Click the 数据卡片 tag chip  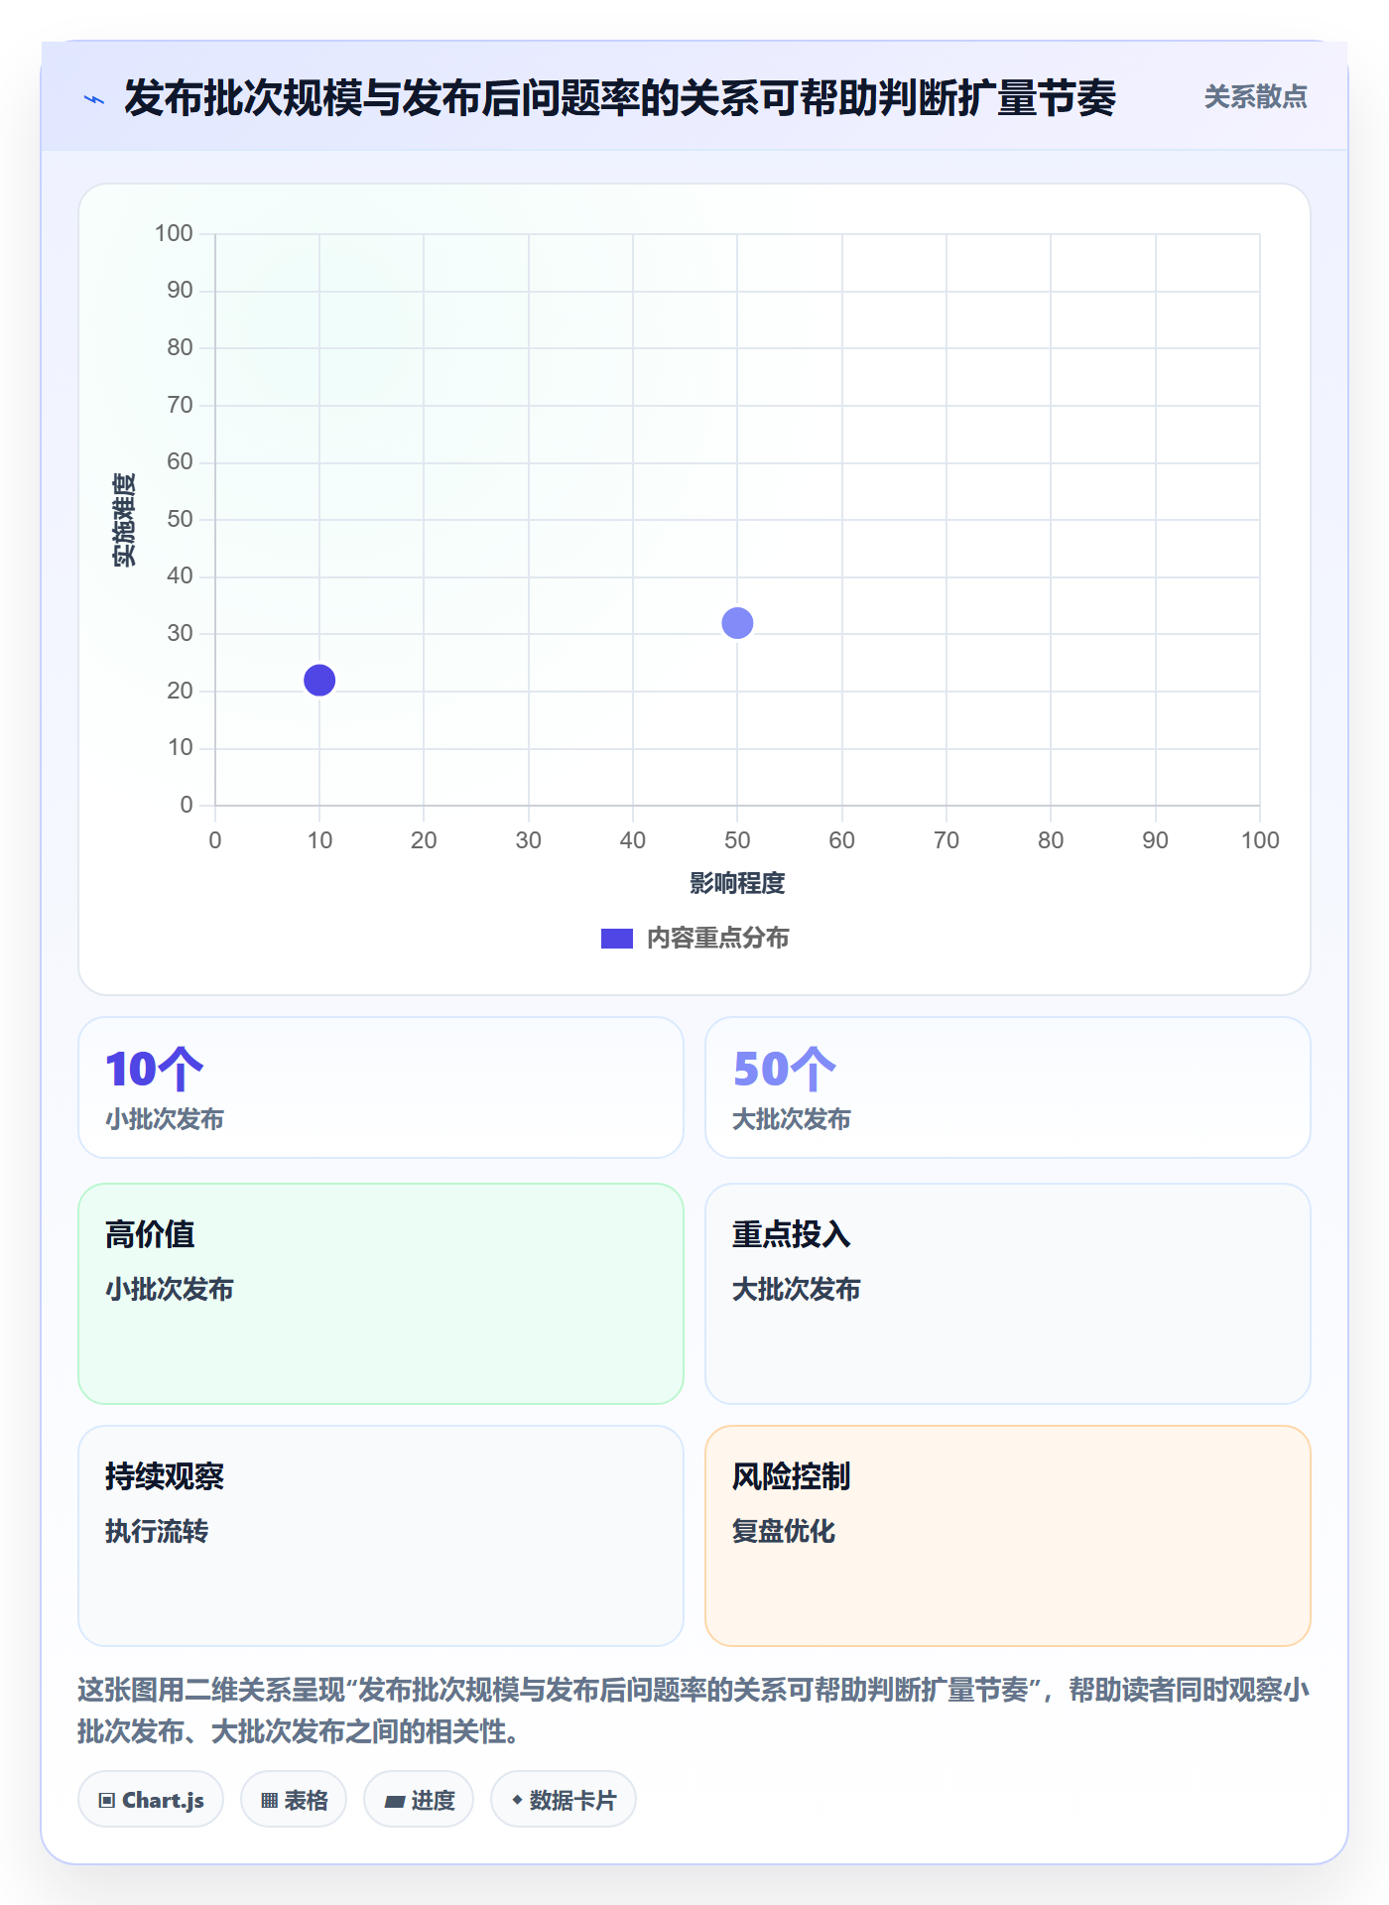tap(564, 1800)
